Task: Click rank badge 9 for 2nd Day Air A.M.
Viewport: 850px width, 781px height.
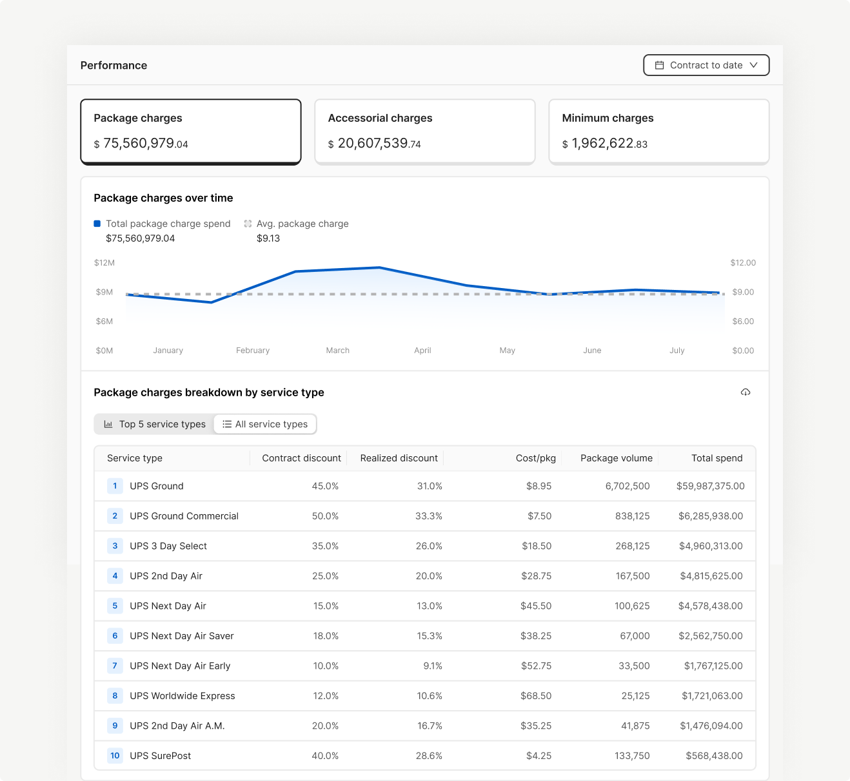Action: point(115,726)
